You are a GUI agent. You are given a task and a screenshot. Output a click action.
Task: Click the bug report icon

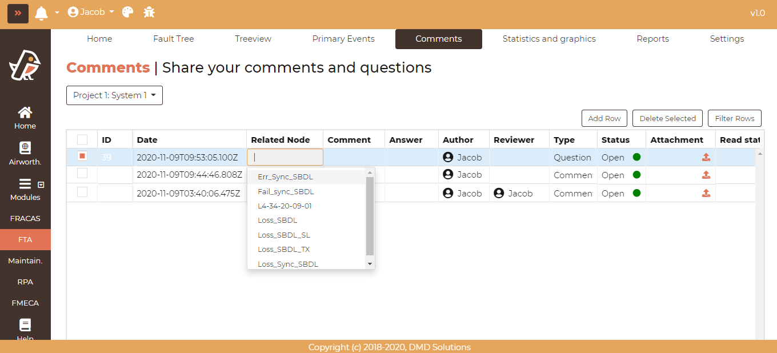point(149,12)
